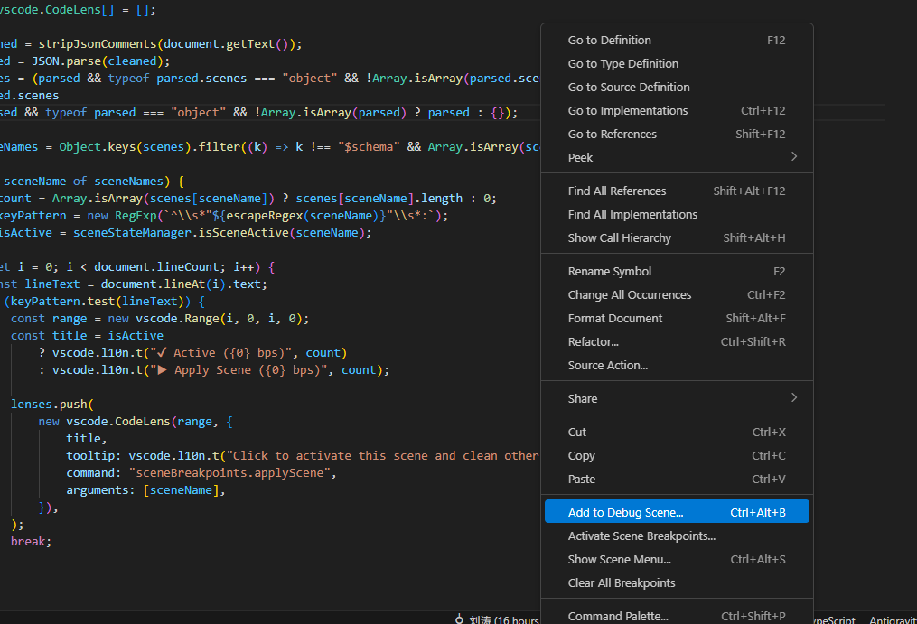Viewport: 917px width, 624px height.
Task: Choose Copy from context menu
Action: pyautogui.click(x=677, y=455)
